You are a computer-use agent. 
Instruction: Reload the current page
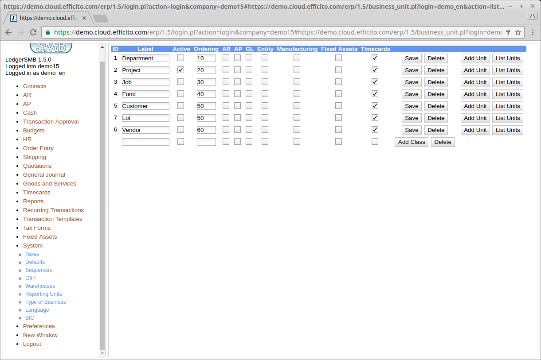[33, 32]
